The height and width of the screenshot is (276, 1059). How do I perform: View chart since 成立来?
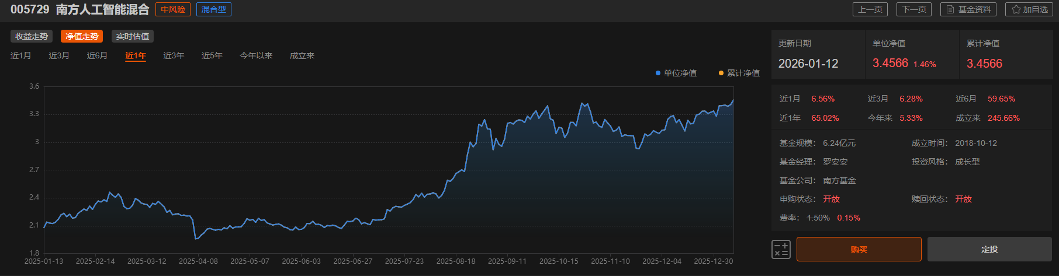302,55
